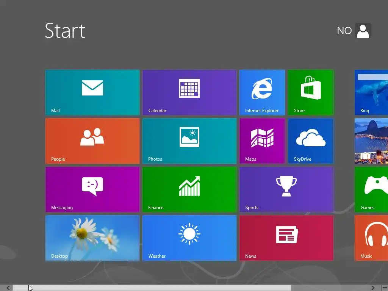This screenshot has width=388, height=291.
Task: Click the zoom-out minus button
Action: pos(385,288)
